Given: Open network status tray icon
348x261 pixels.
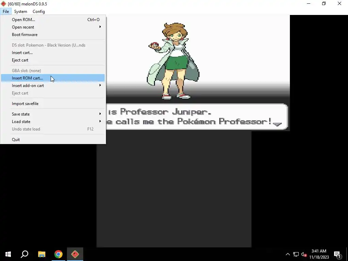Looking at the screenshot, I should click(x=296, y=254).
